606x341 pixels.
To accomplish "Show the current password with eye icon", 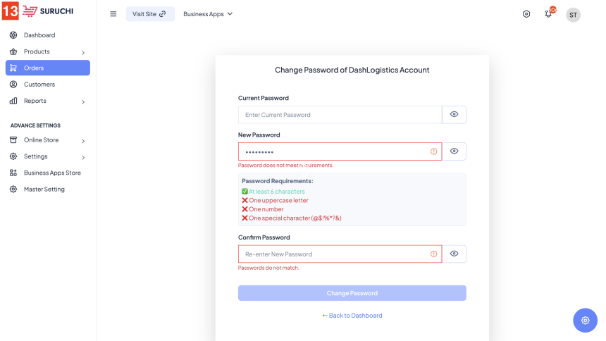I will click(x=454, y=115).
